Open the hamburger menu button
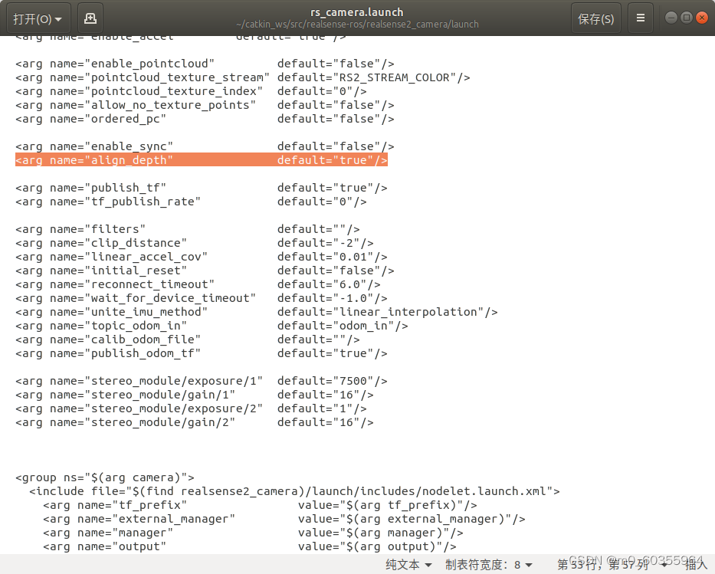715x574 pixels. 640,18
